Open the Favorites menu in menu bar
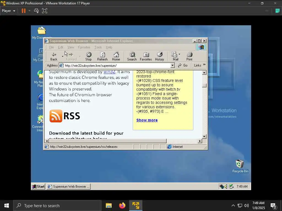Viewport: 282px width, 211px height. 84,47
